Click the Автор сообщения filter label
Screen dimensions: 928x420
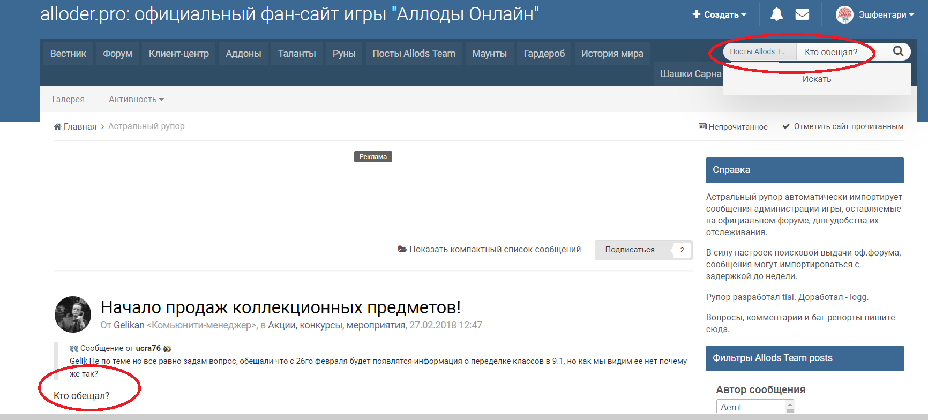click(761, 390)
